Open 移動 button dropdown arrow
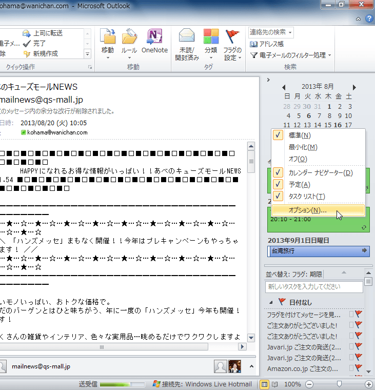The width and height of the screenshot is (375, 390). (x=108, y=58)
